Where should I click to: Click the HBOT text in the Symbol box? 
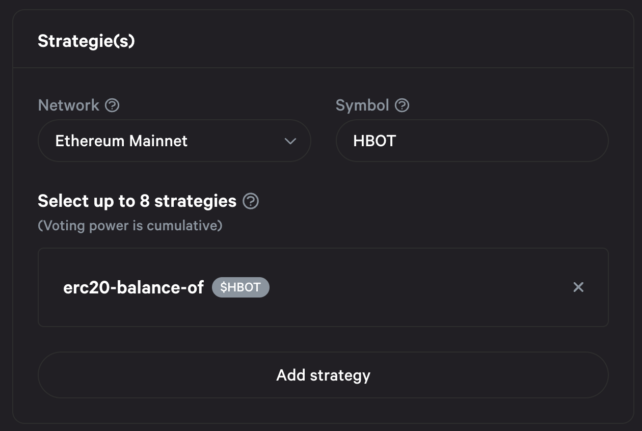(374, 141)
